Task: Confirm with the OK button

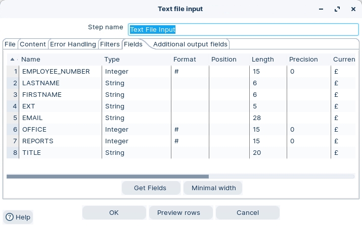Action: [x=114, y=212]
